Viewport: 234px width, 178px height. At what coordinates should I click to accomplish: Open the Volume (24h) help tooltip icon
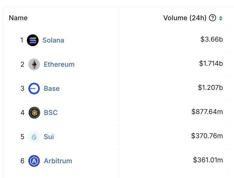pyautogui.click(x=212, y=18)
